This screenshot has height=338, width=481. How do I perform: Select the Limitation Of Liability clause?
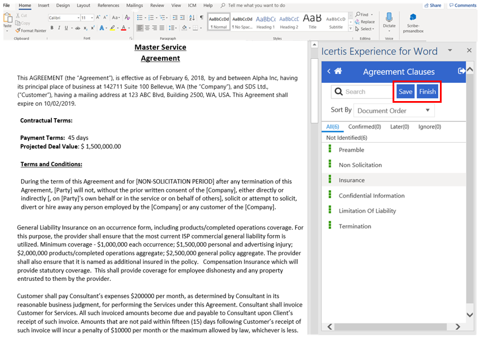point(367,211)
